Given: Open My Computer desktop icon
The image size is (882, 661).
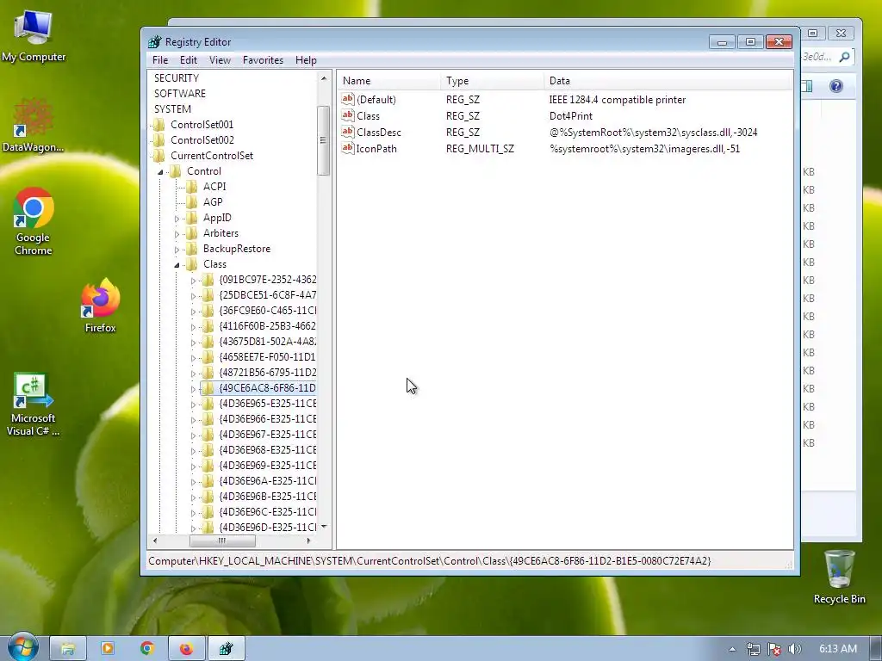Looking at the screenshot, I should (34, 35).
